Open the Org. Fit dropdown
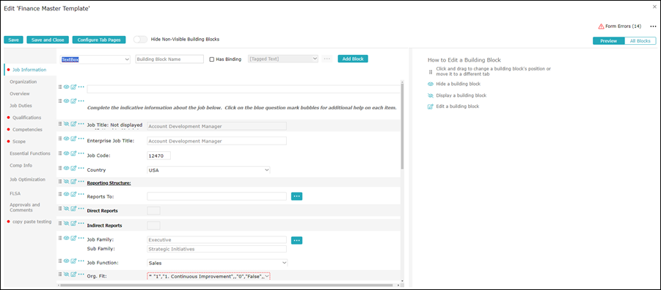This screenshot has height=290, width=661. coord(208,277)
